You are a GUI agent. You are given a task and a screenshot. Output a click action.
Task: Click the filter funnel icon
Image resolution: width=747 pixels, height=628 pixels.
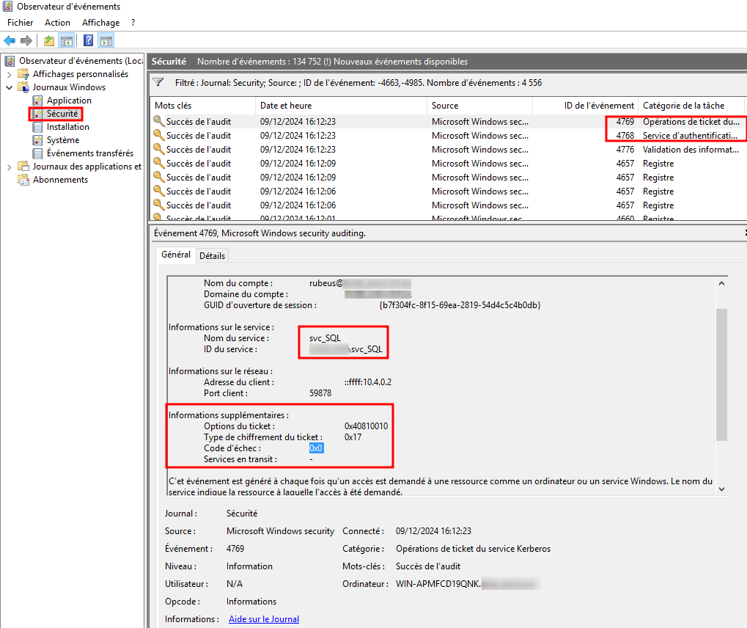click(158, 82)
